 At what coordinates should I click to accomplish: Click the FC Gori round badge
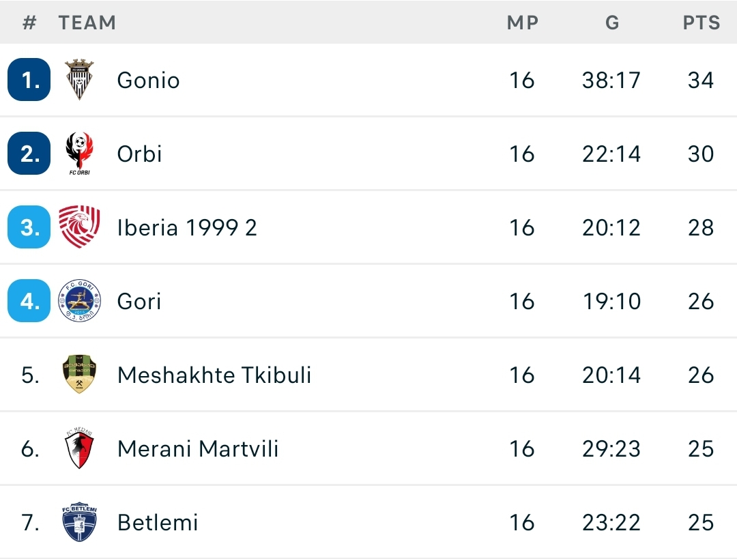pyautogui.click(x=79, y=301)
